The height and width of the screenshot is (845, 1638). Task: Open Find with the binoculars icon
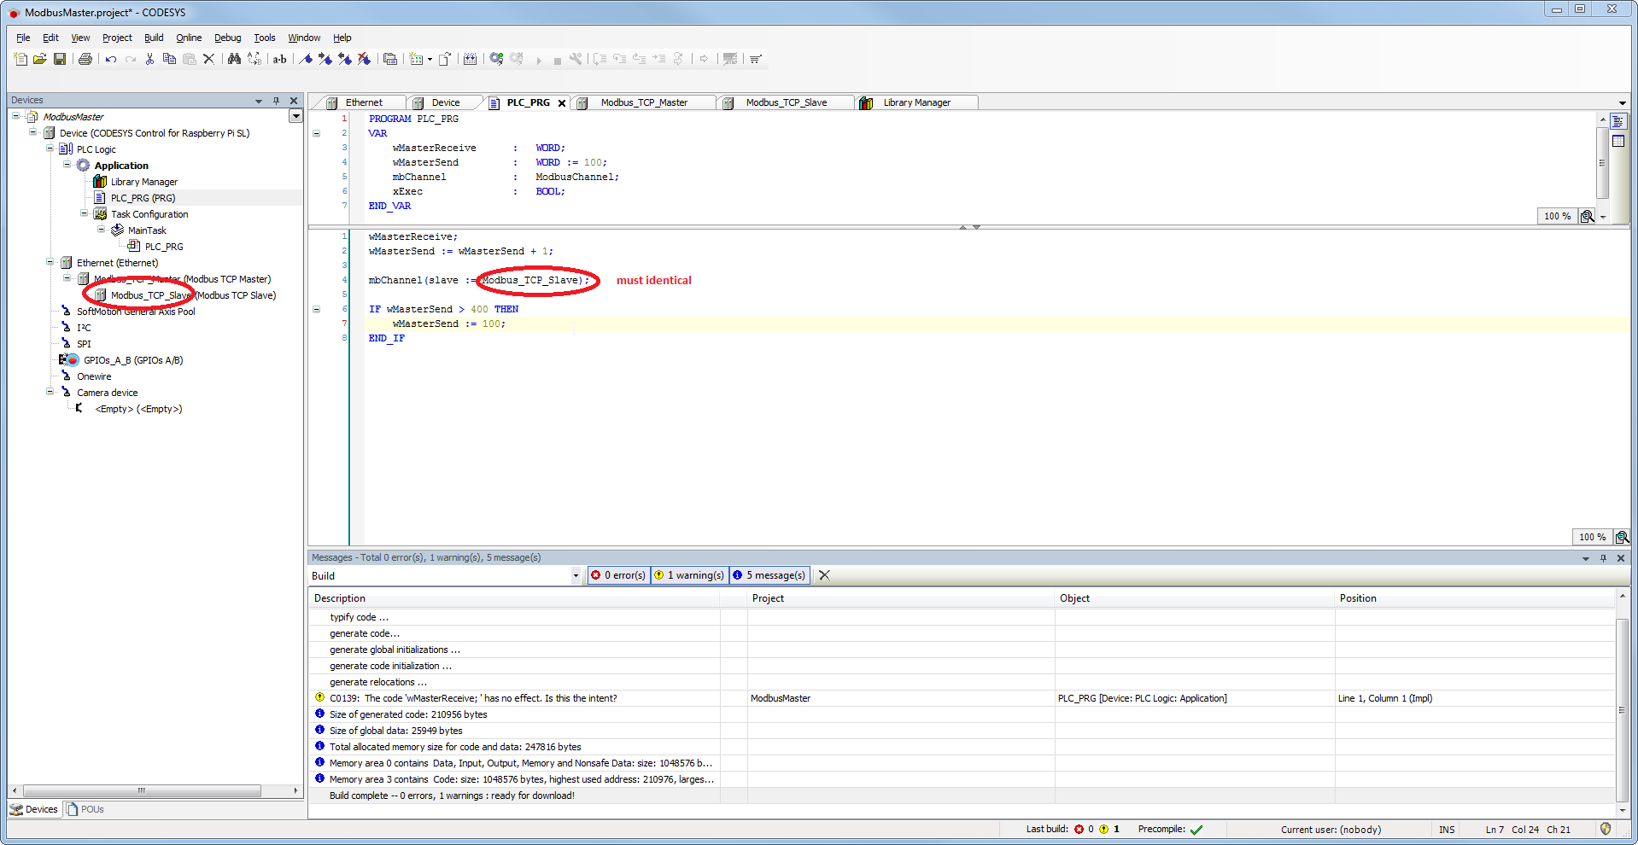pyautogui.click(x=234, y=59)
